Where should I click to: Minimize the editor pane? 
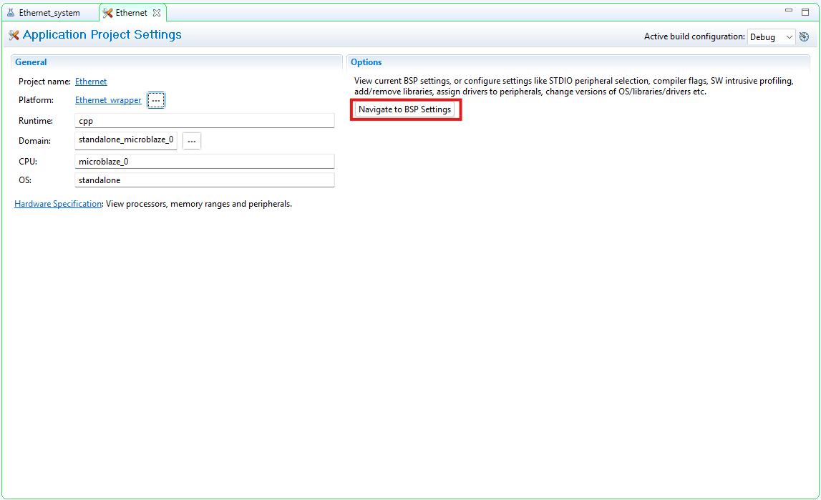pos(789,11)
